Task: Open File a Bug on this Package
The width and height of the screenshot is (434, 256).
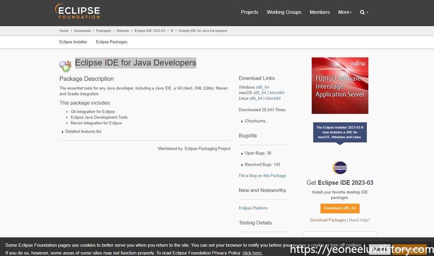Action: tap(262, 176)
